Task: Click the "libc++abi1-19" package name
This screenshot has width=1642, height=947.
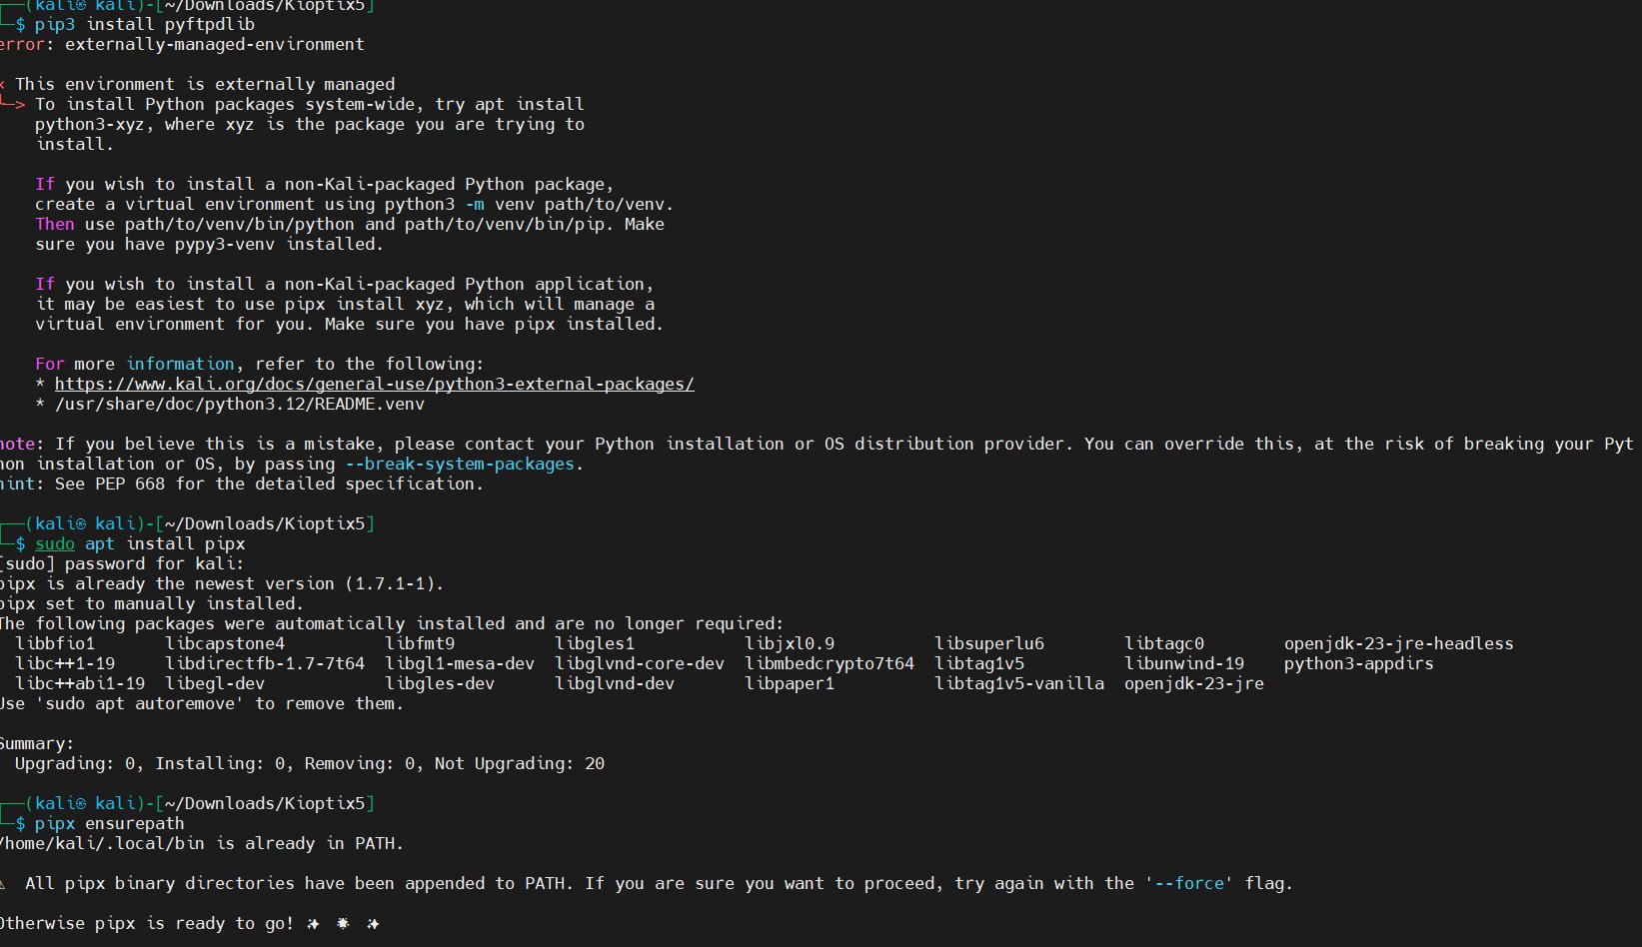Action: pyautogui.click(x=80, y=683)
